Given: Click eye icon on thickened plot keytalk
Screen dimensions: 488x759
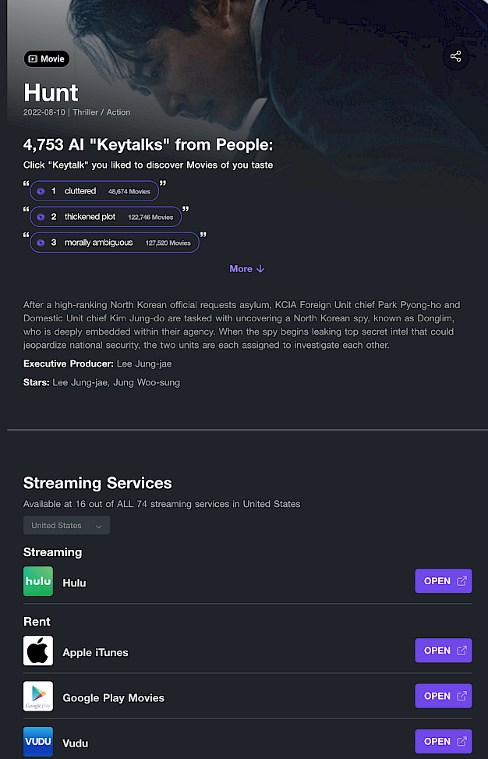Looking at the screenshot, I should click(41, 217).
